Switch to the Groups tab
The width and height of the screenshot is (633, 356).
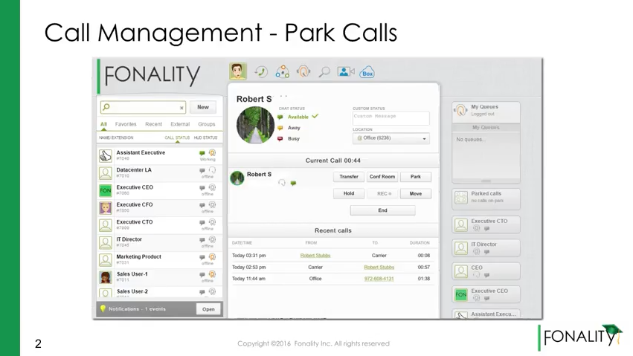207,124
